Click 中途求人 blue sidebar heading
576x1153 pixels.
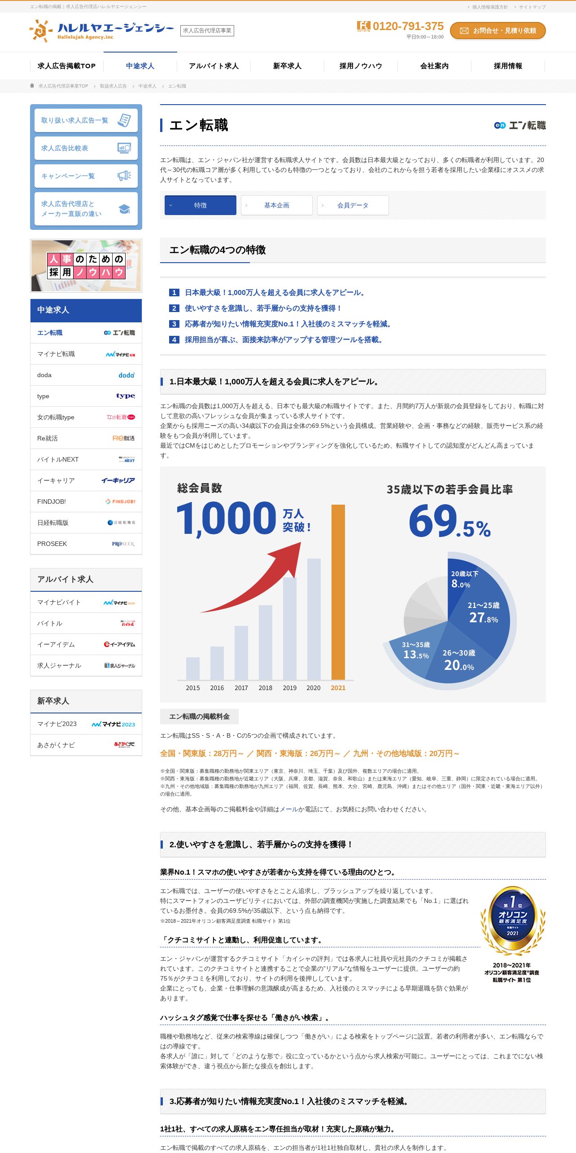(x=86, y=310)
